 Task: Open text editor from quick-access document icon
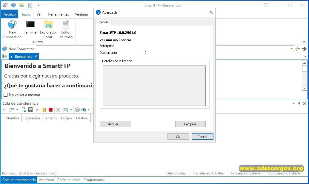[30, 5]
